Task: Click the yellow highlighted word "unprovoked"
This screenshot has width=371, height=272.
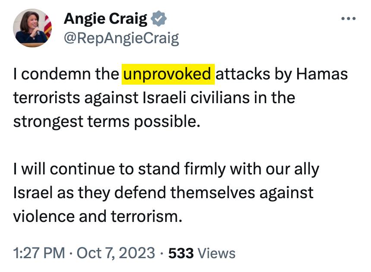Action: (x=167, y=74)
